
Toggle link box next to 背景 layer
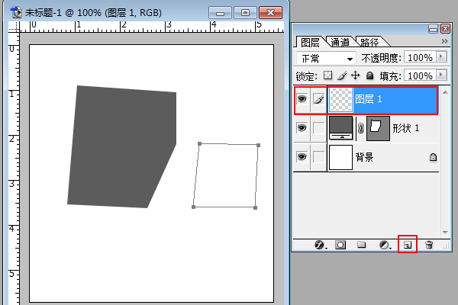(318, 157)
